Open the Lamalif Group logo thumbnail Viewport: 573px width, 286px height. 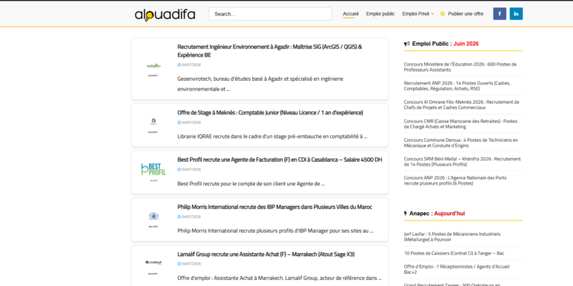pos(154,267)
